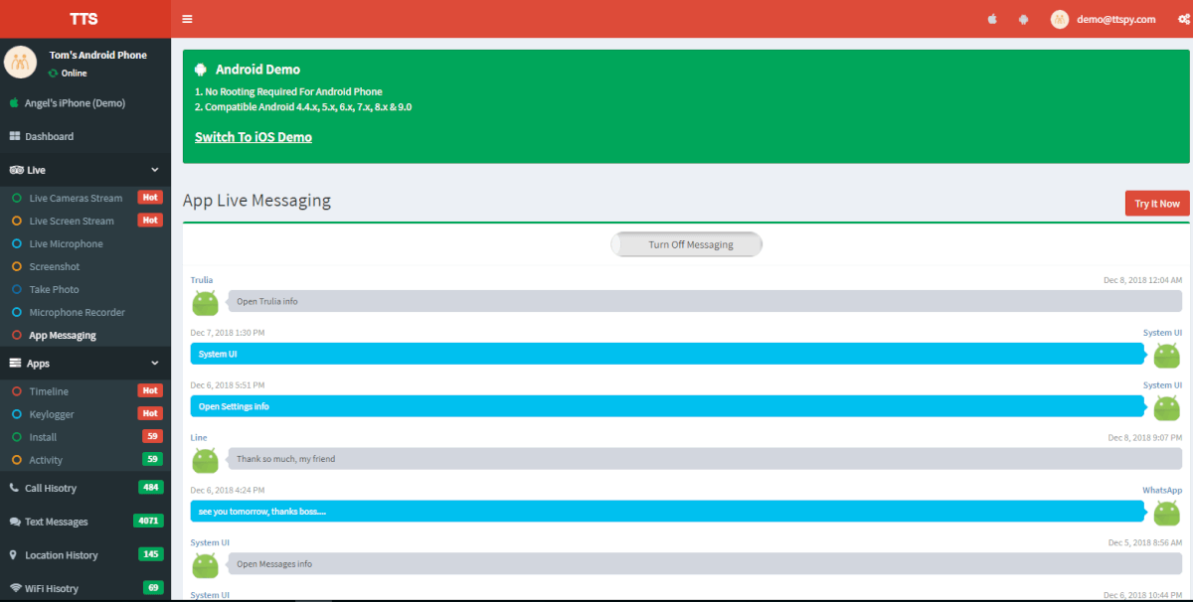Click the demo@ttspy.com user avatar

point(1060,19)
